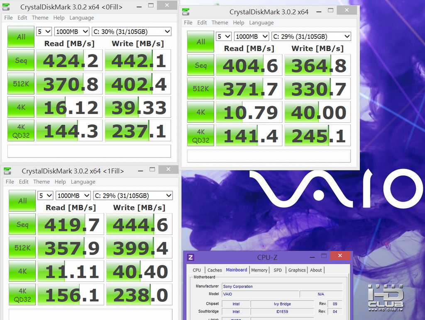
Task: Click Seq write result 442.1 in 0Fill
Action: click(x=138, y=60)
